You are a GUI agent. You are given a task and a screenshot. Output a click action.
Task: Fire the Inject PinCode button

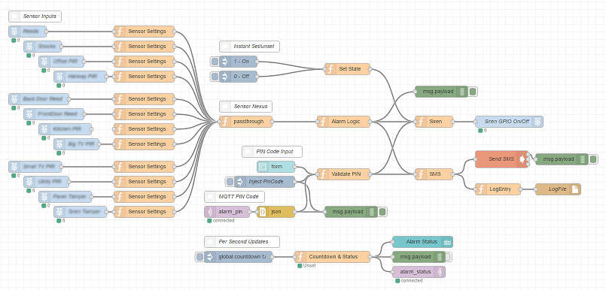click(230, 182)
